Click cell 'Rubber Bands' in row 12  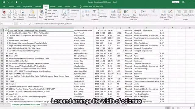point(146,58)
